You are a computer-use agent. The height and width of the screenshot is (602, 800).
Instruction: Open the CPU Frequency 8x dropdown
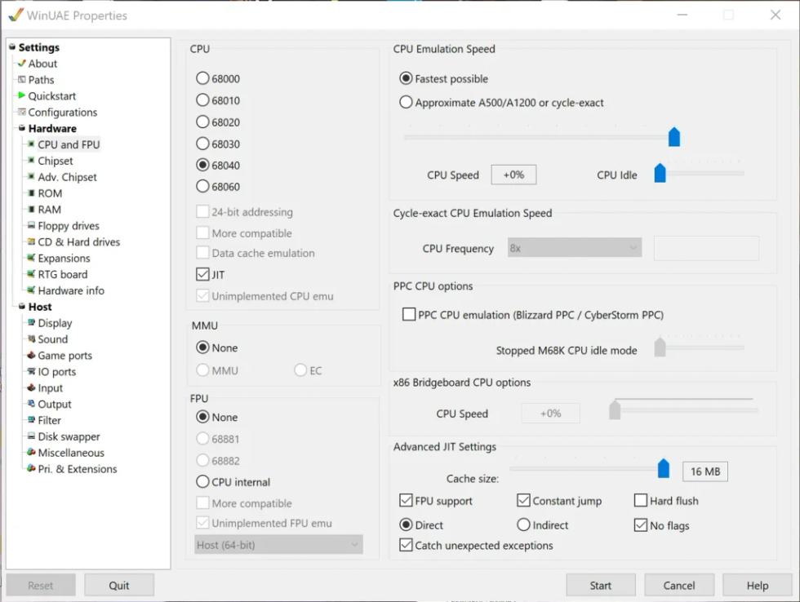[575, 248]
